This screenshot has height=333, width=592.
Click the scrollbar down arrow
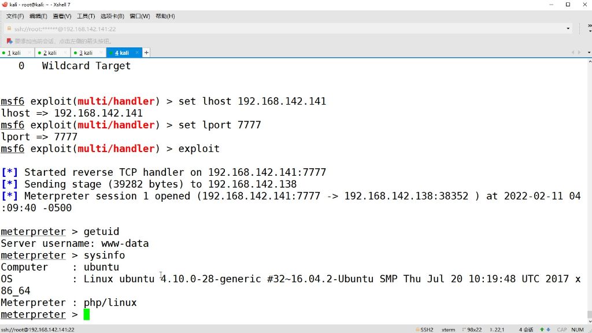589,321
